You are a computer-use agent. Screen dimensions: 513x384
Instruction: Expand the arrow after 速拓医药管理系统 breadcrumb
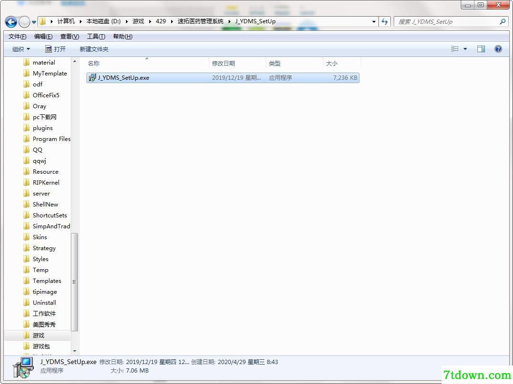pos(229,21)
